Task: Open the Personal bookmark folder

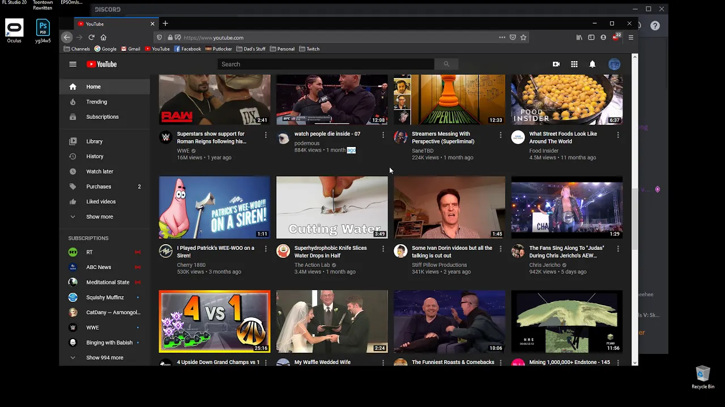Action: (282, 49)
